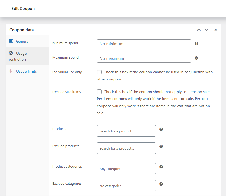The width and height of the screenshot is (226, 196).
Task: Show help for Exclude products field
Action: [161, 146]
